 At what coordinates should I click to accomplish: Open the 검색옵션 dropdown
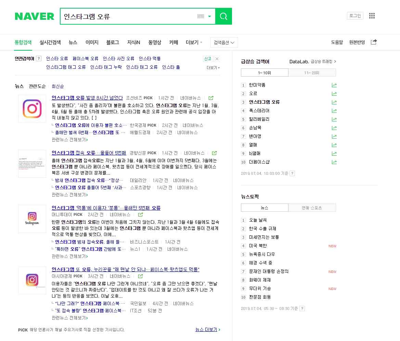224,42
